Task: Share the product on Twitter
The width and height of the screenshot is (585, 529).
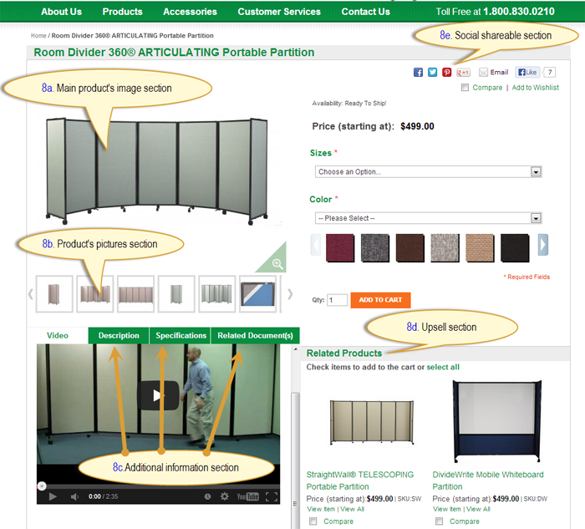Action: tap(432, 73)
